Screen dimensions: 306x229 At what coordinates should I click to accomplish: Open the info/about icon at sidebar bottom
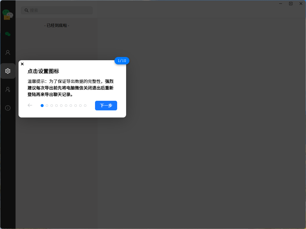coord(8,108)
